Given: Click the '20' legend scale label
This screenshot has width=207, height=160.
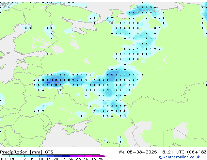Looking at the screenshot, I should 56,159.
